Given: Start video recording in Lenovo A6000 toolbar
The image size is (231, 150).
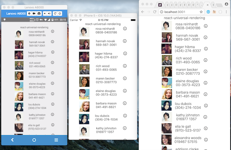Looking at the screenshot, I should pos(34,14).
